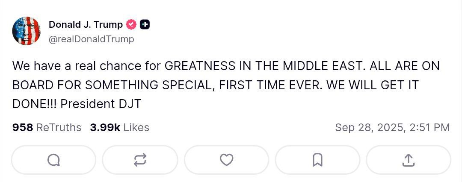Like the post with the heart icon
Image resolution: width=462 pixels, height=182 pixels.
226,160
